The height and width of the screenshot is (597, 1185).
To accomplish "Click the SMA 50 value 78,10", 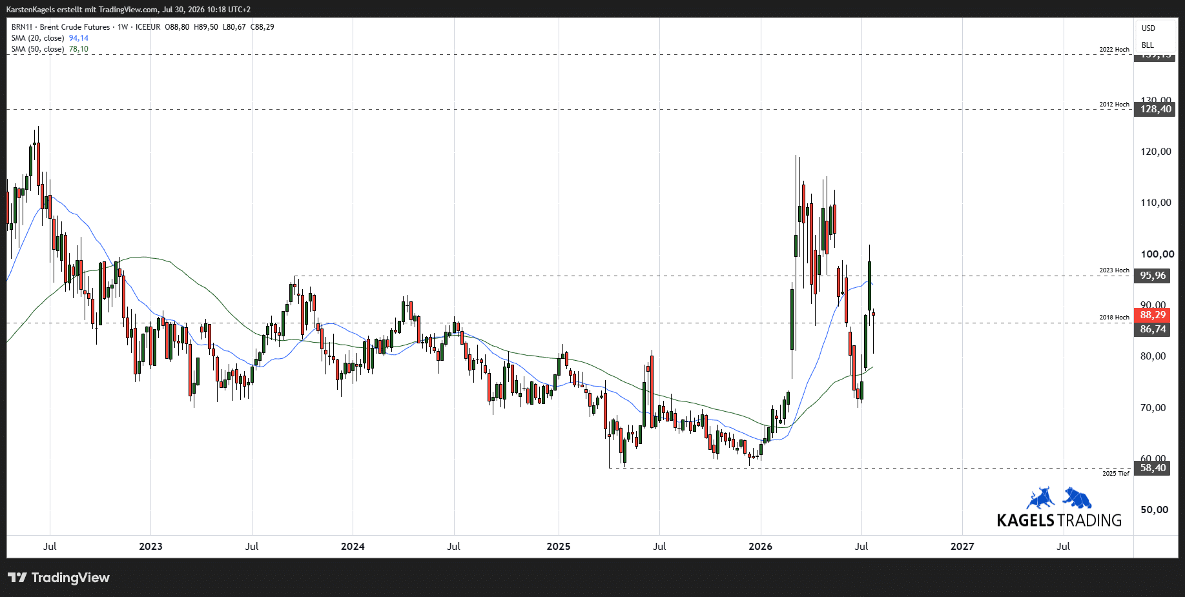I will (79, 49).
